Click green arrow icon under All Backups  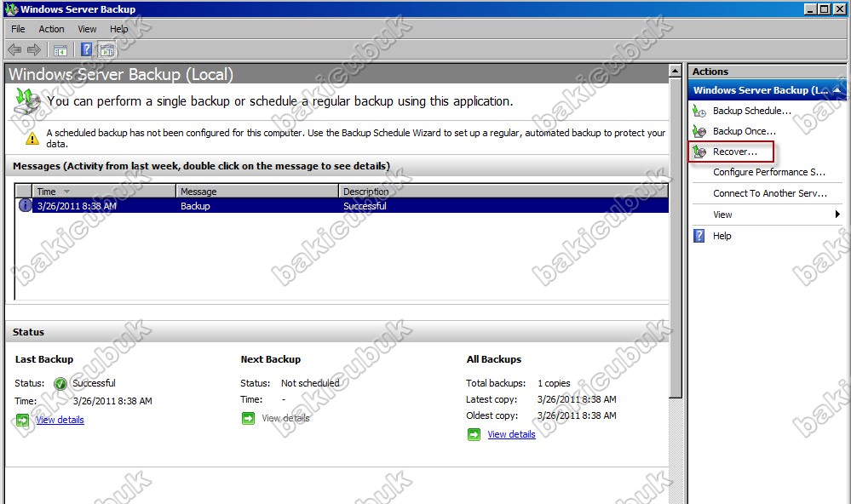pos(474,434)
